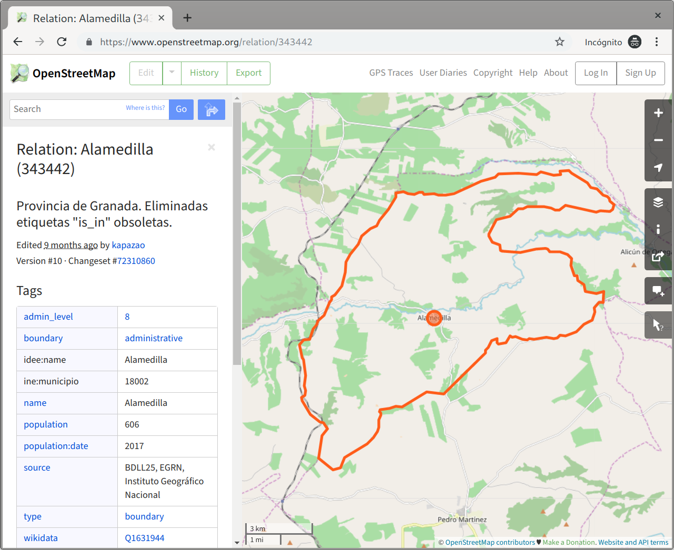Click the sidebar scroll-down arrow
The image size is (674, 550).
[237, 542]
